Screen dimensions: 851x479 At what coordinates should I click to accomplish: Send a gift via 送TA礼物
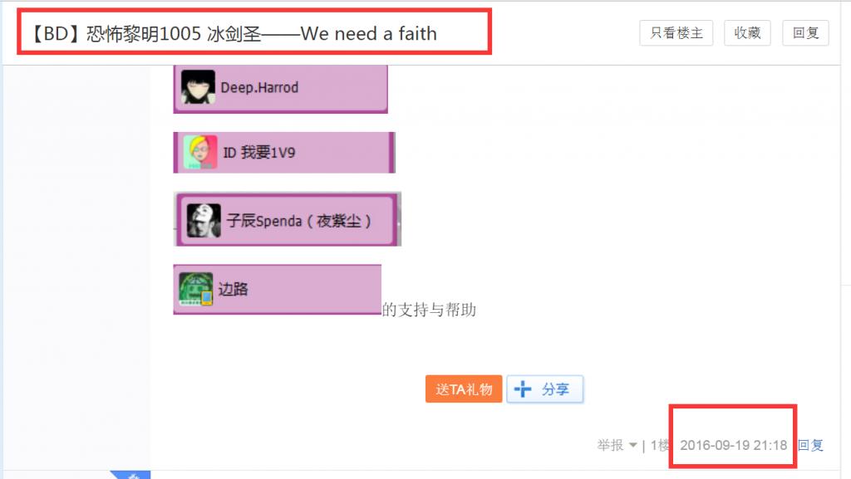(464, 389)
